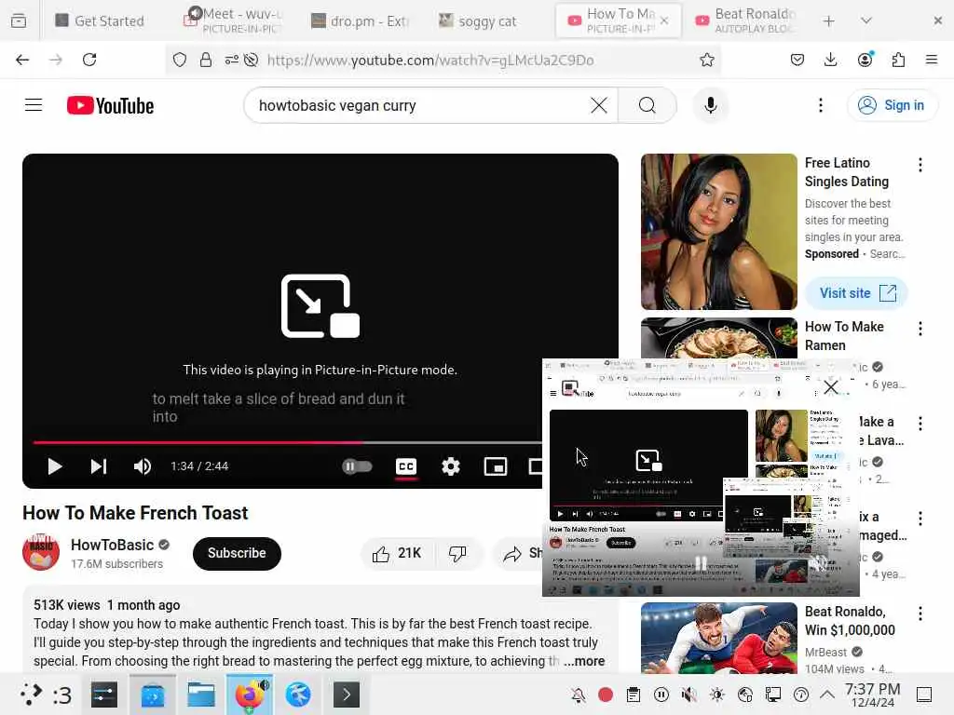Switch to the dro.pm tab

(361, 20)
